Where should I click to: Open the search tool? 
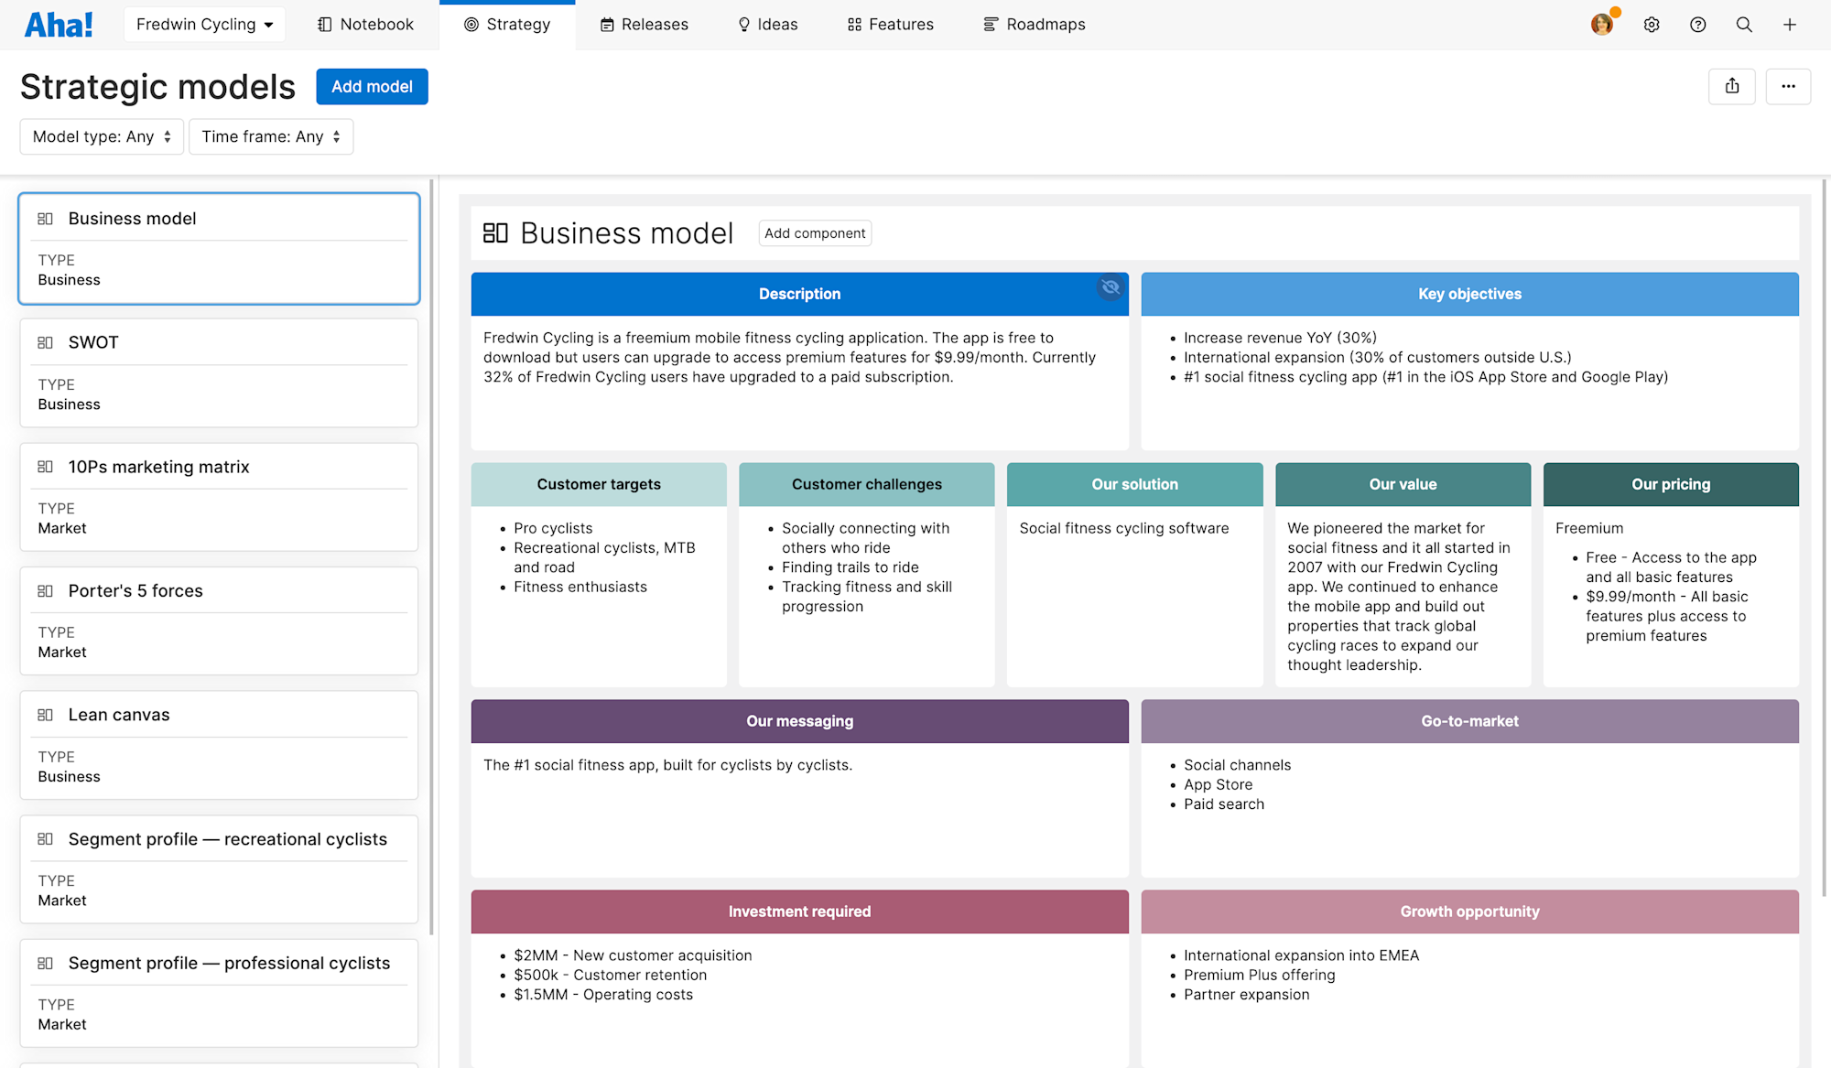[1744, 25]
